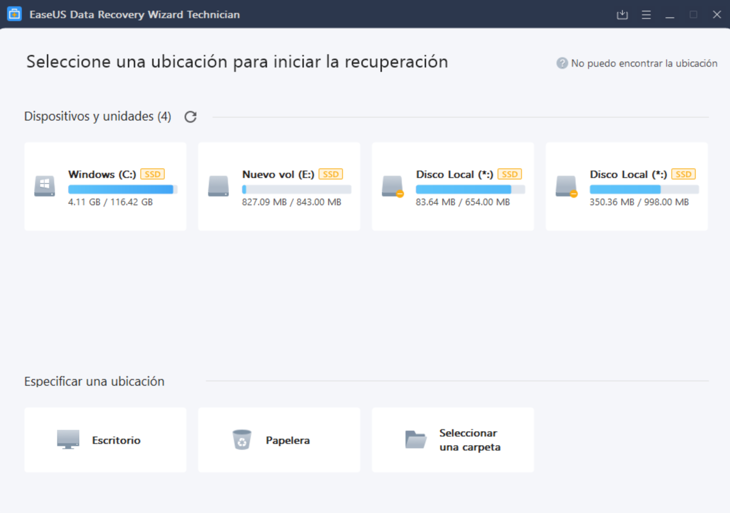The image size is (730, 513).
Task: Click the 83.64 MB / 654.00 MB text
Action: click(x=463, y=202)
